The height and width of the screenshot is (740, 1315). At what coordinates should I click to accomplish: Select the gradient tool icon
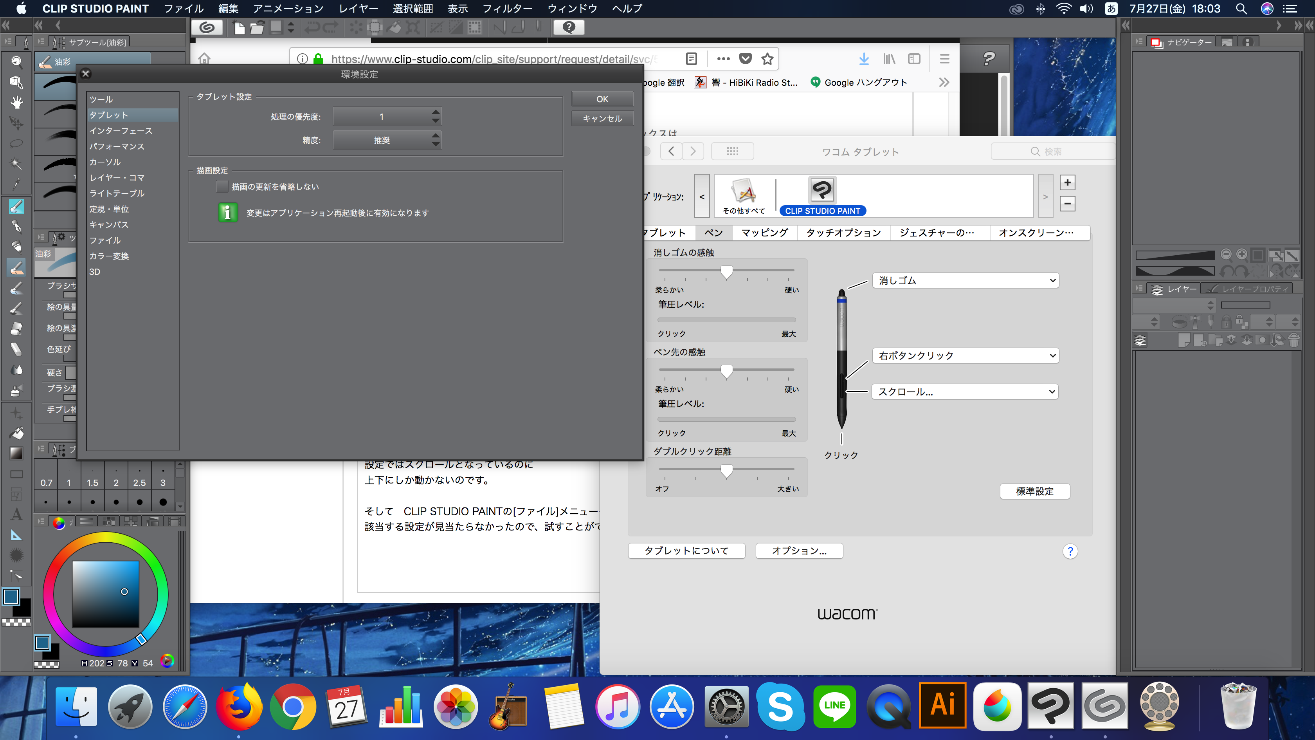tap(16, 453)
